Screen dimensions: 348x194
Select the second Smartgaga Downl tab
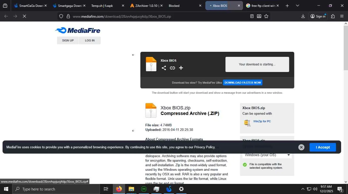click(x=68, y=6)
